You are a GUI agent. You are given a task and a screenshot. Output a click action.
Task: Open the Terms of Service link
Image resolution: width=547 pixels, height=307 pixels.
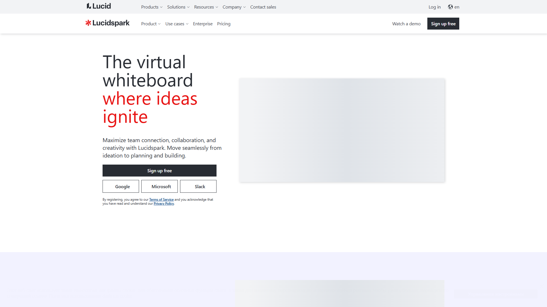162,200
